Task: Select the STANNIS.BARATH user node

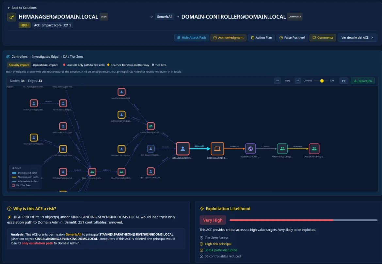Action: (x=183, y=149)
